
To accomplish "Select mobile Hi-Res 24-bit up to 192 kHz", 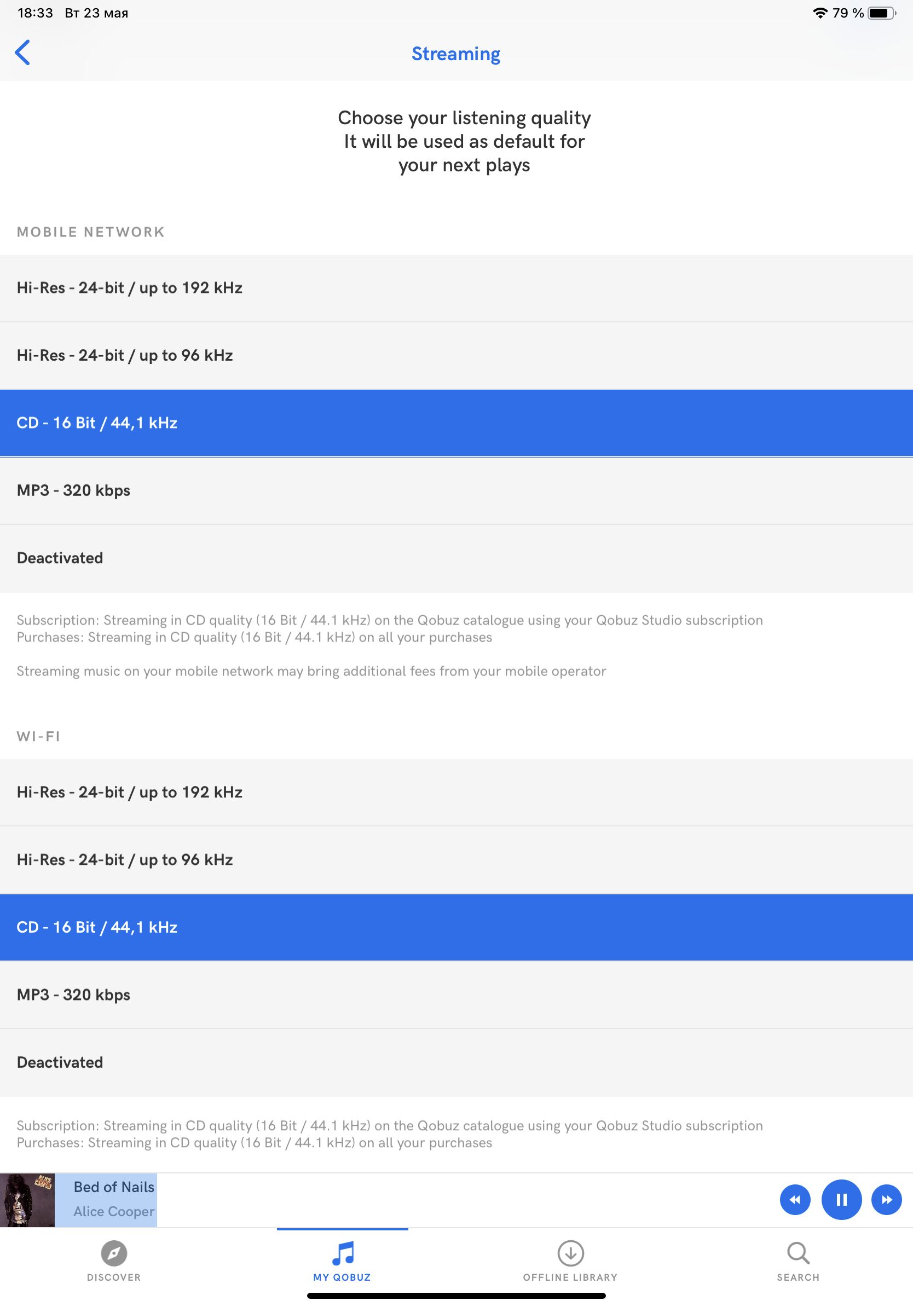I will point(457,288).
